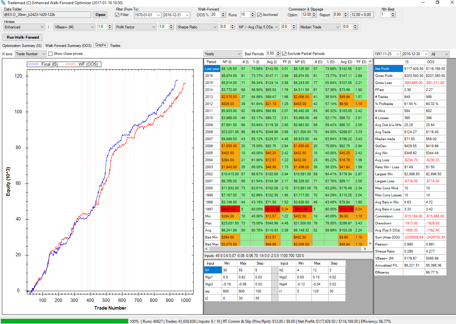Raise the Bad Periods threshold spinner

click(278, 52)
